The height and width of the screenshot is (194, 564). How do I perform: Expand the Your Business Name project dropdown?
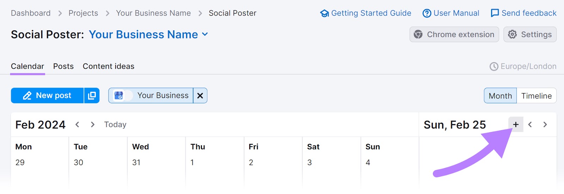click(205, 35)
